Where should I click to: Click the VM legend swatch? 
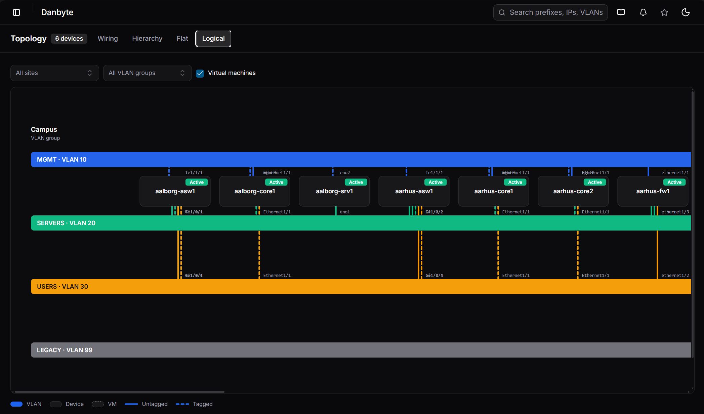pyautogui.click(x=98, y=404)
